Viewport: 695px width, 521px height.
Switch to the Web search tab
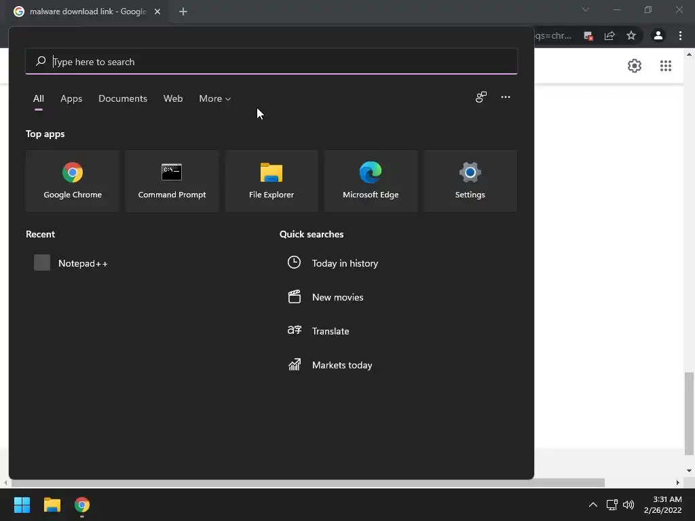coord(173,99)
